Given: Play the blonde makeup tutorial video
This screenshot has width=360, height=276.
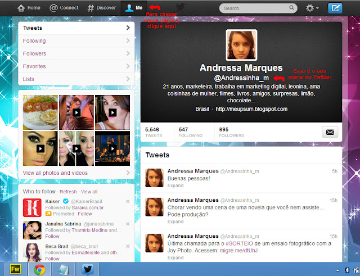Looking at the screenshot, I should coord(76,148).
